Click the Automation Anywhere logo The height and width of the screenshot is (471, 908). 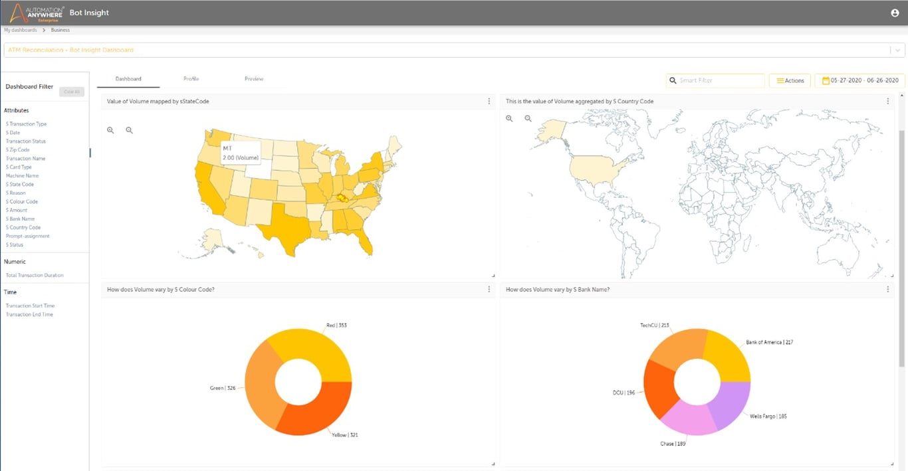pos(33,12)
